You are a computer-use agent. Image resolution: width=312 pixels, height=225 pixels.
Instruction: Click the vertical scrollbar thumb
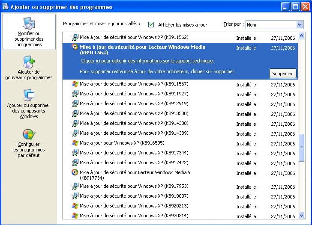(301, 148)
